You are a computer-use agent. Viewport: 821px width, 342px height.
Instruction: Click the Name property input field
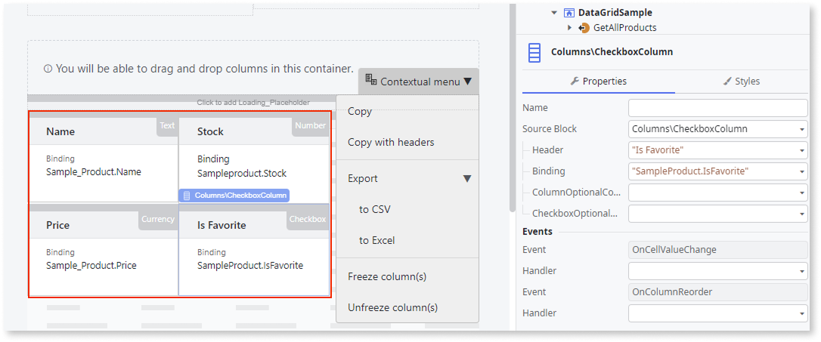718,108
